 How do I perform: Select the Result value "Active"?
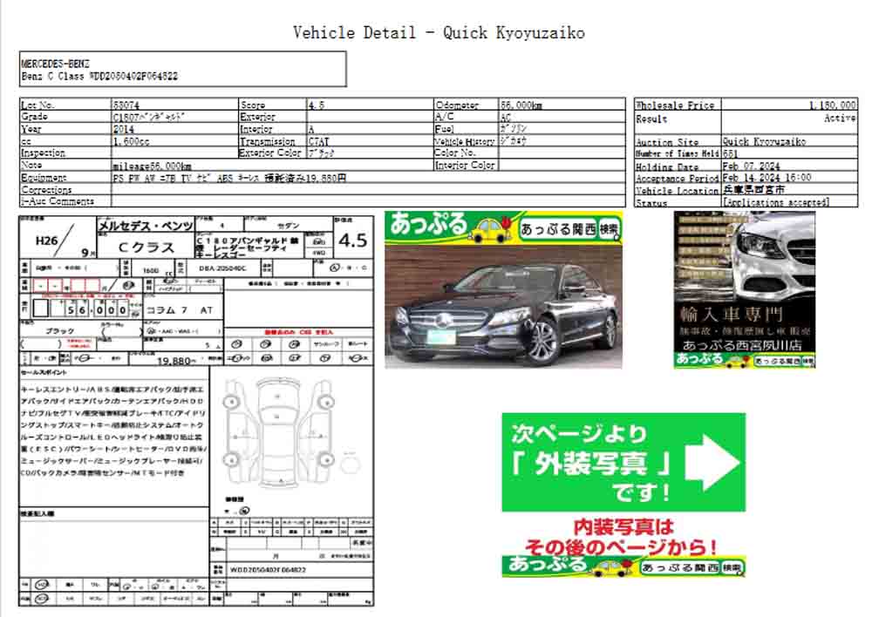coord(840,118)
